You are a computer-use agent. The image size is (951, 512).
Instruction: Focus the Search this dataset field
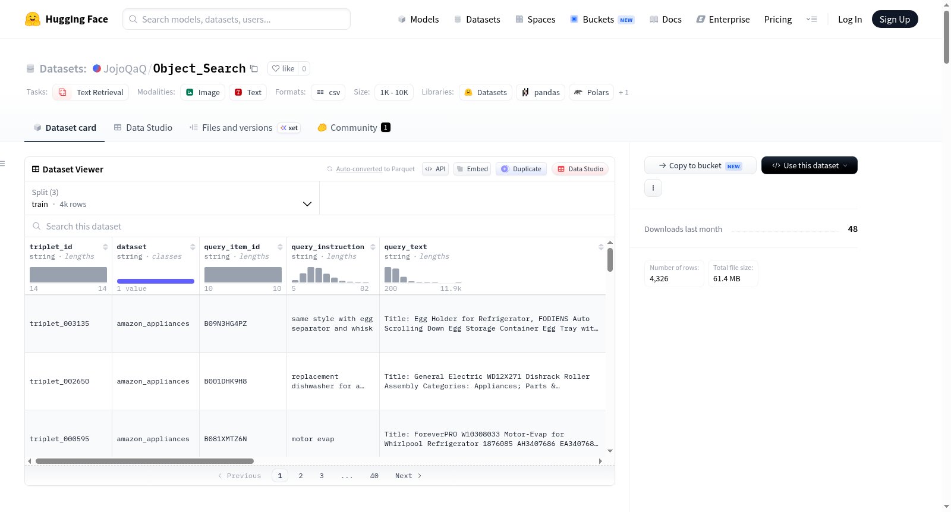(x=320, y=227)
